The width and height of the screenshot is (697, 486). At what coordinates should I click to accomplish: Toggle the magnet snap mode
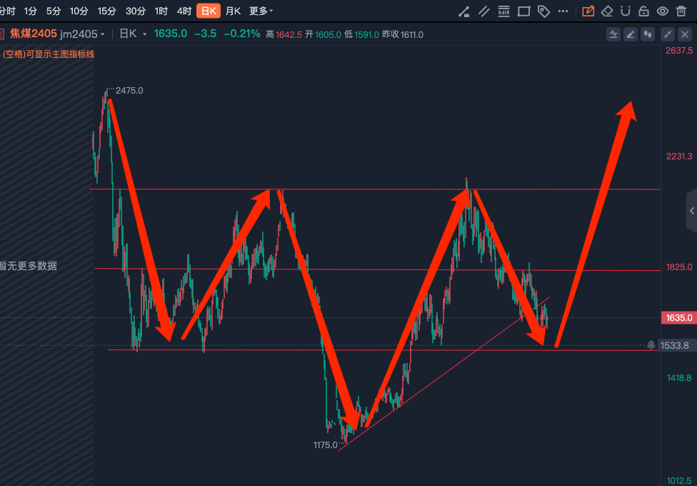pyautogui.click(x=626, y=11)
